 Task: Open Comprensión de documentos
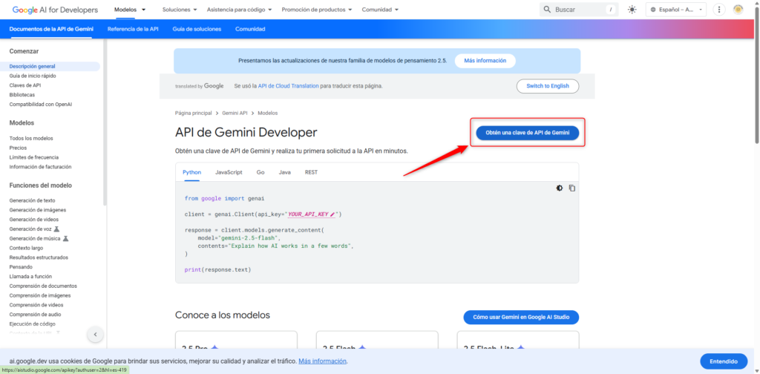pos(43,286)
